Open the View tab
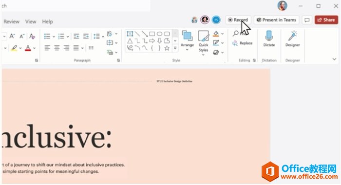This screenshot has width=341, height=185. click(x=31, y=21)
